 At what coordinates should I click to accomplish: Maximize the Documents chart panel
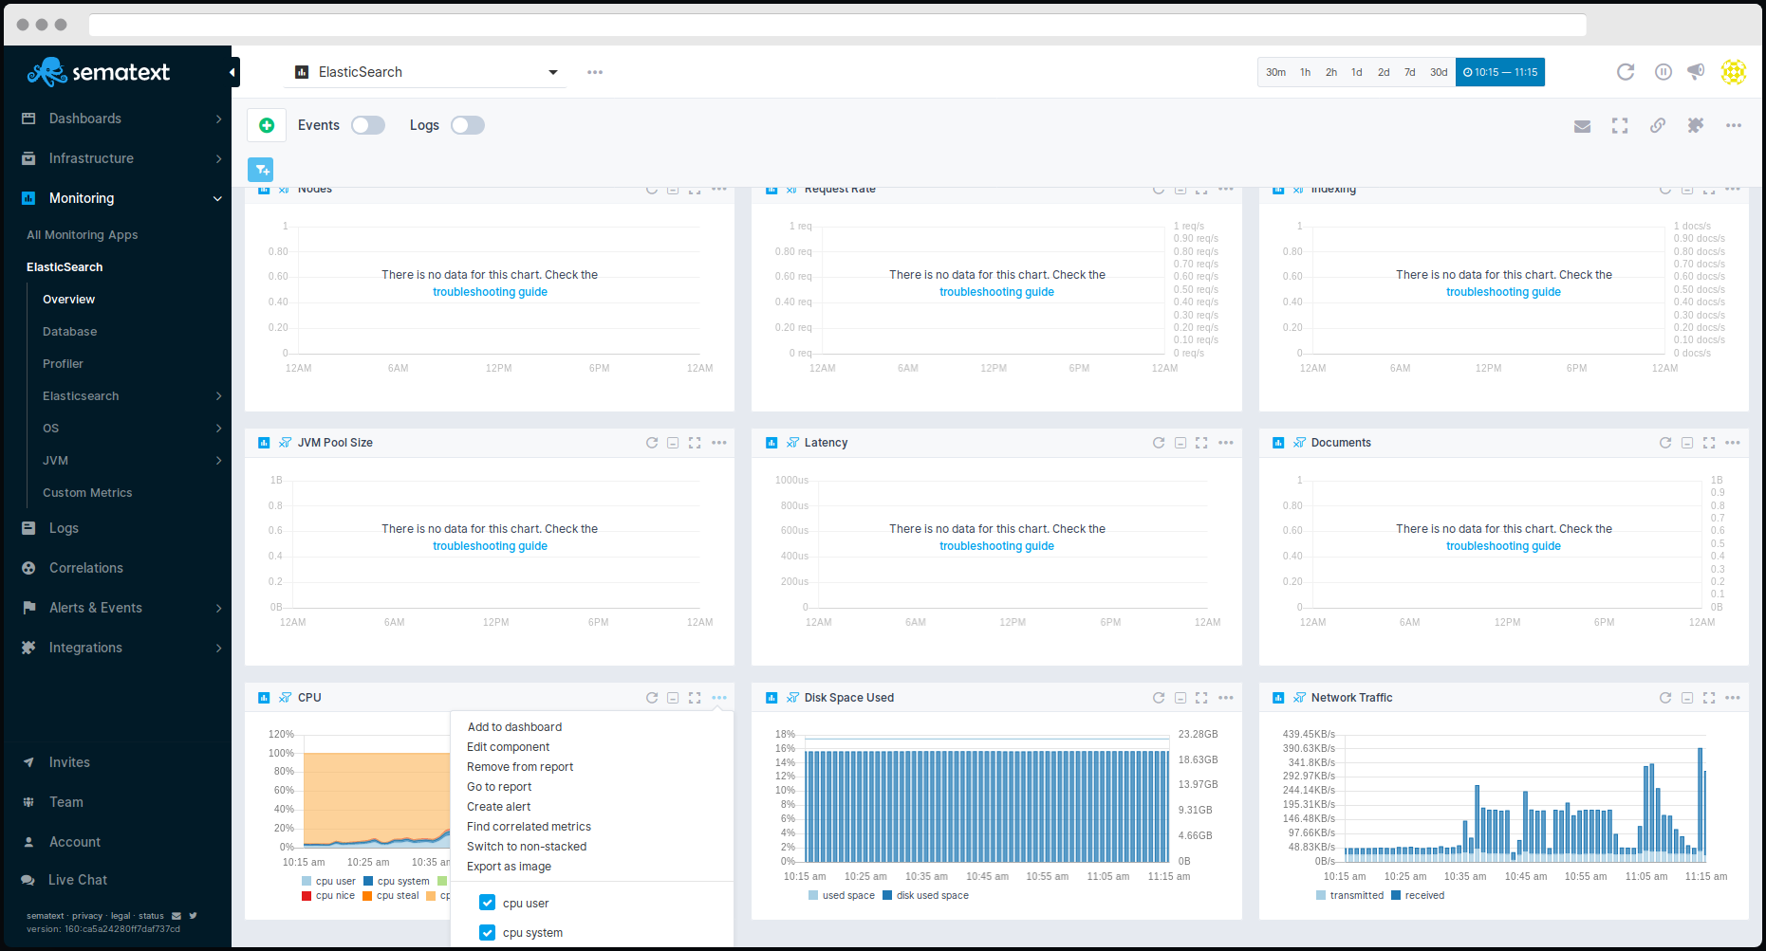pos(1709,443)
